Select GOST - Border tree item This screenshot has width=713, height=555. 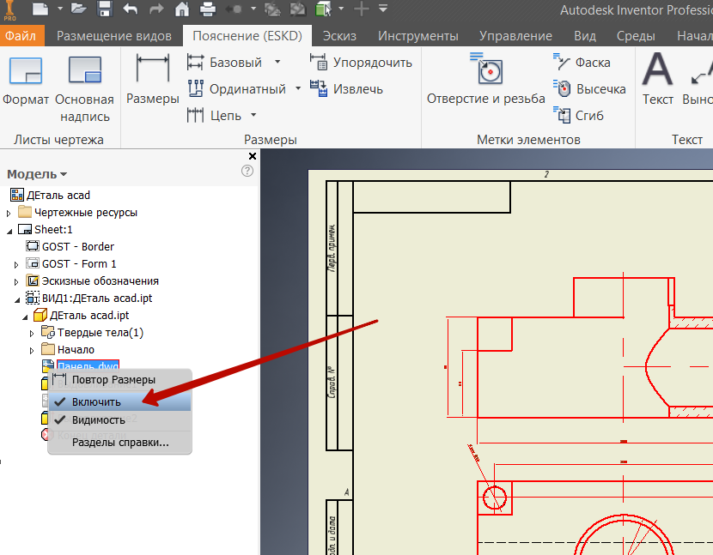coord(78,246)
